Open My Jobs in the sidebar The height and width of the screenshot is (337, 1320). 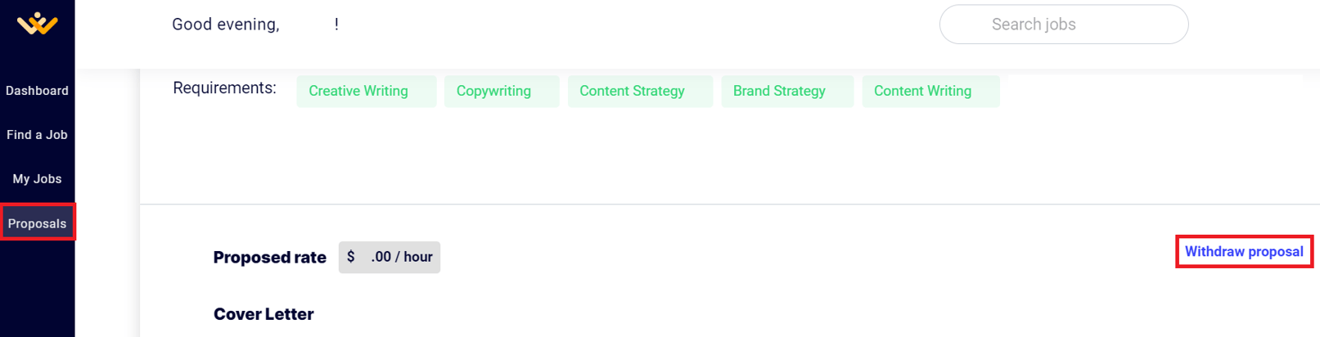click(x=37, y=179)
